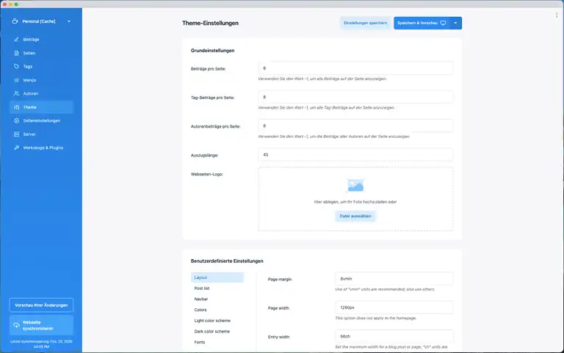564x353 pixels.
Task: Open the dropdown arrow next to Speichern & Vorschau
Action: coord(456,23)
